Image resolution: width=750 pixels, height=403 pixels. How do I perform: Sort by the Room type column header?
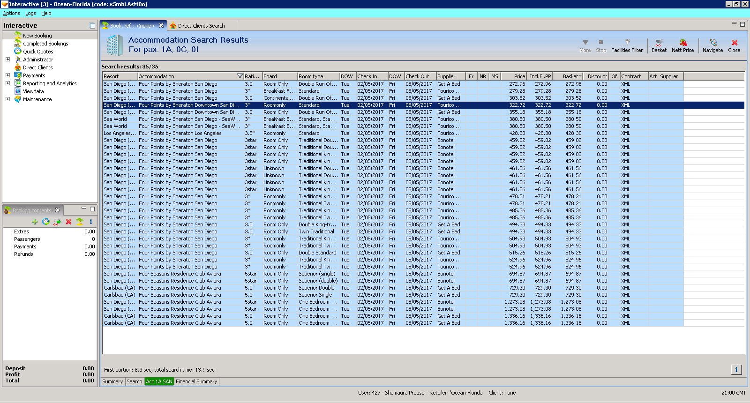(x=319, y=76)
